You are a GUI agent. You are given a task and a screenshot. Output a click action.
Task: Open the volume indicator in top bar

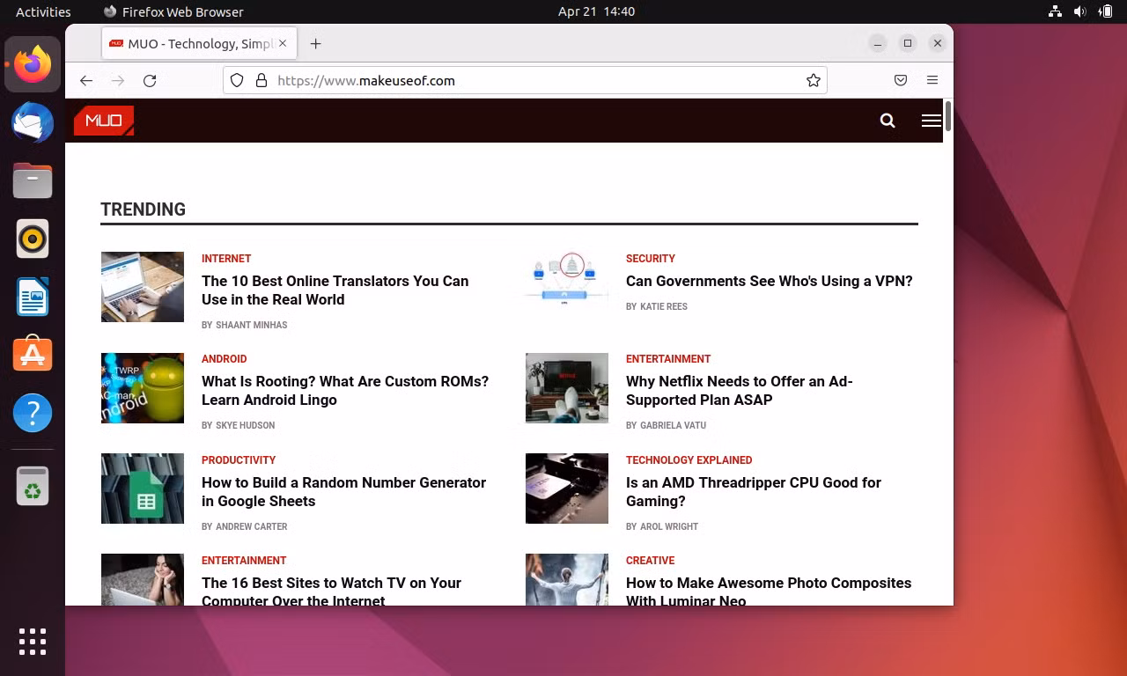[x=1080, y=11]
